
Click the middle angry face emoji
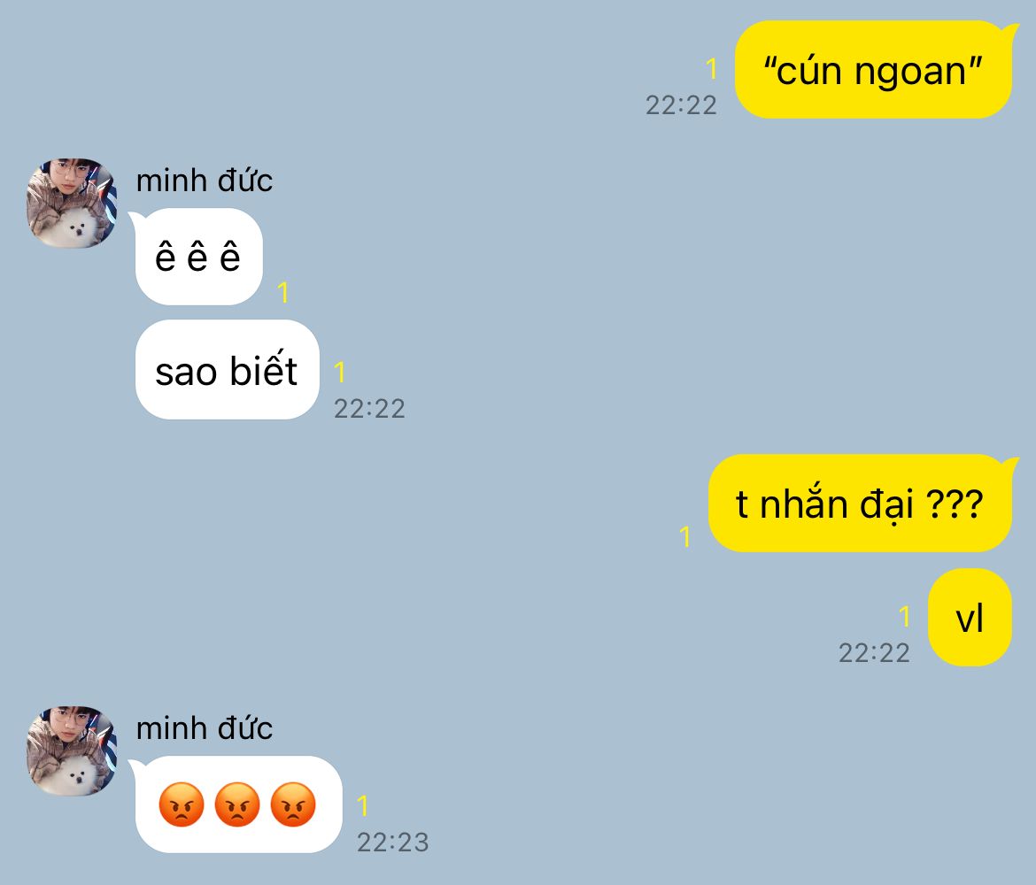pyautogui.click(x=238, y=804)
